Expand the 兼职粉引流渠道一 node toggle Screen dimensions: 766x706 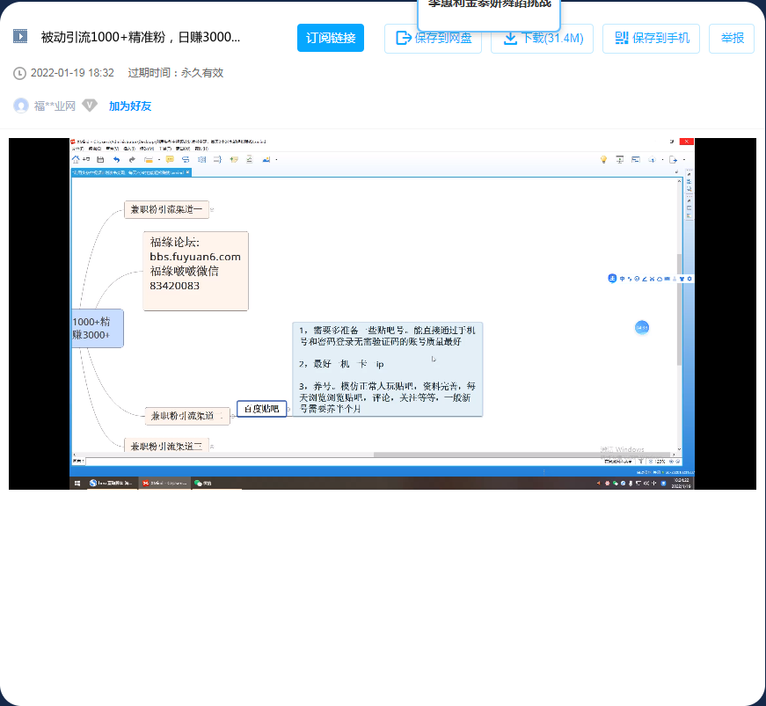point(212,210)
